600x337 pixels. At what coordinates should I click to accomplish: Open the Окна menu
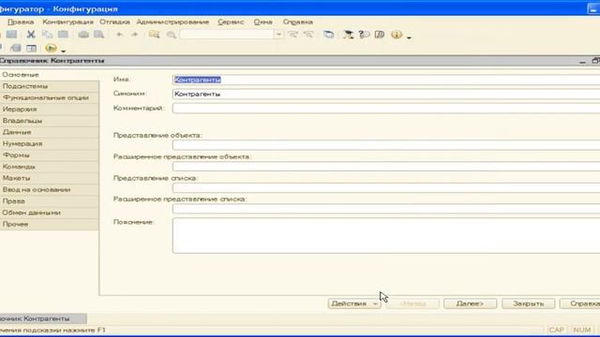(262, 22)
